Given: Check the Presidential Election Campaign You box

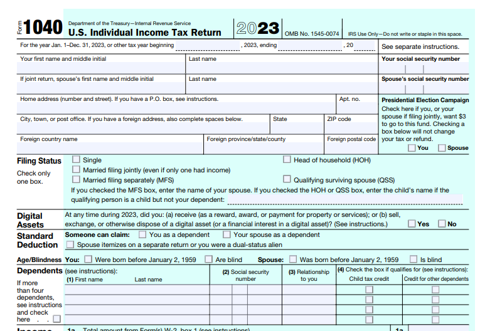Looking at the screenshot, I should point(412,148).
